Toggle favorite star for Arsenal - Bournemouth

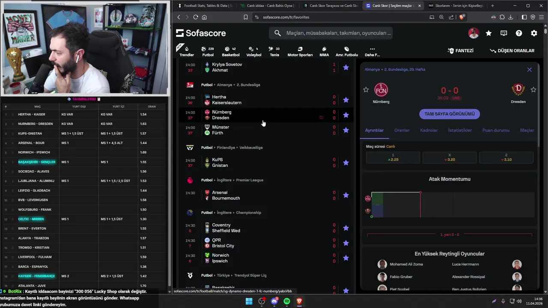[x=346, y=195]
